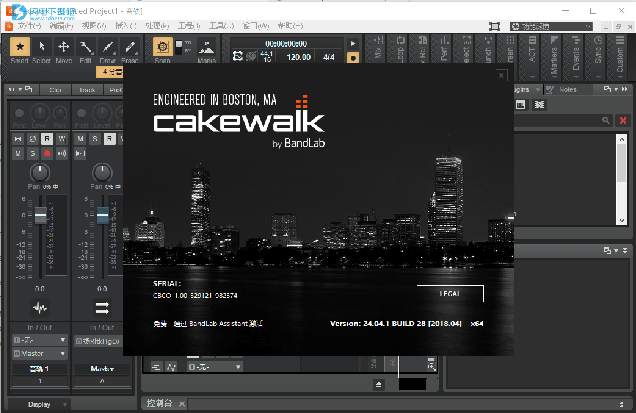Switch to the Track inspector tab

pyautogui.click(x=87, y=90)
